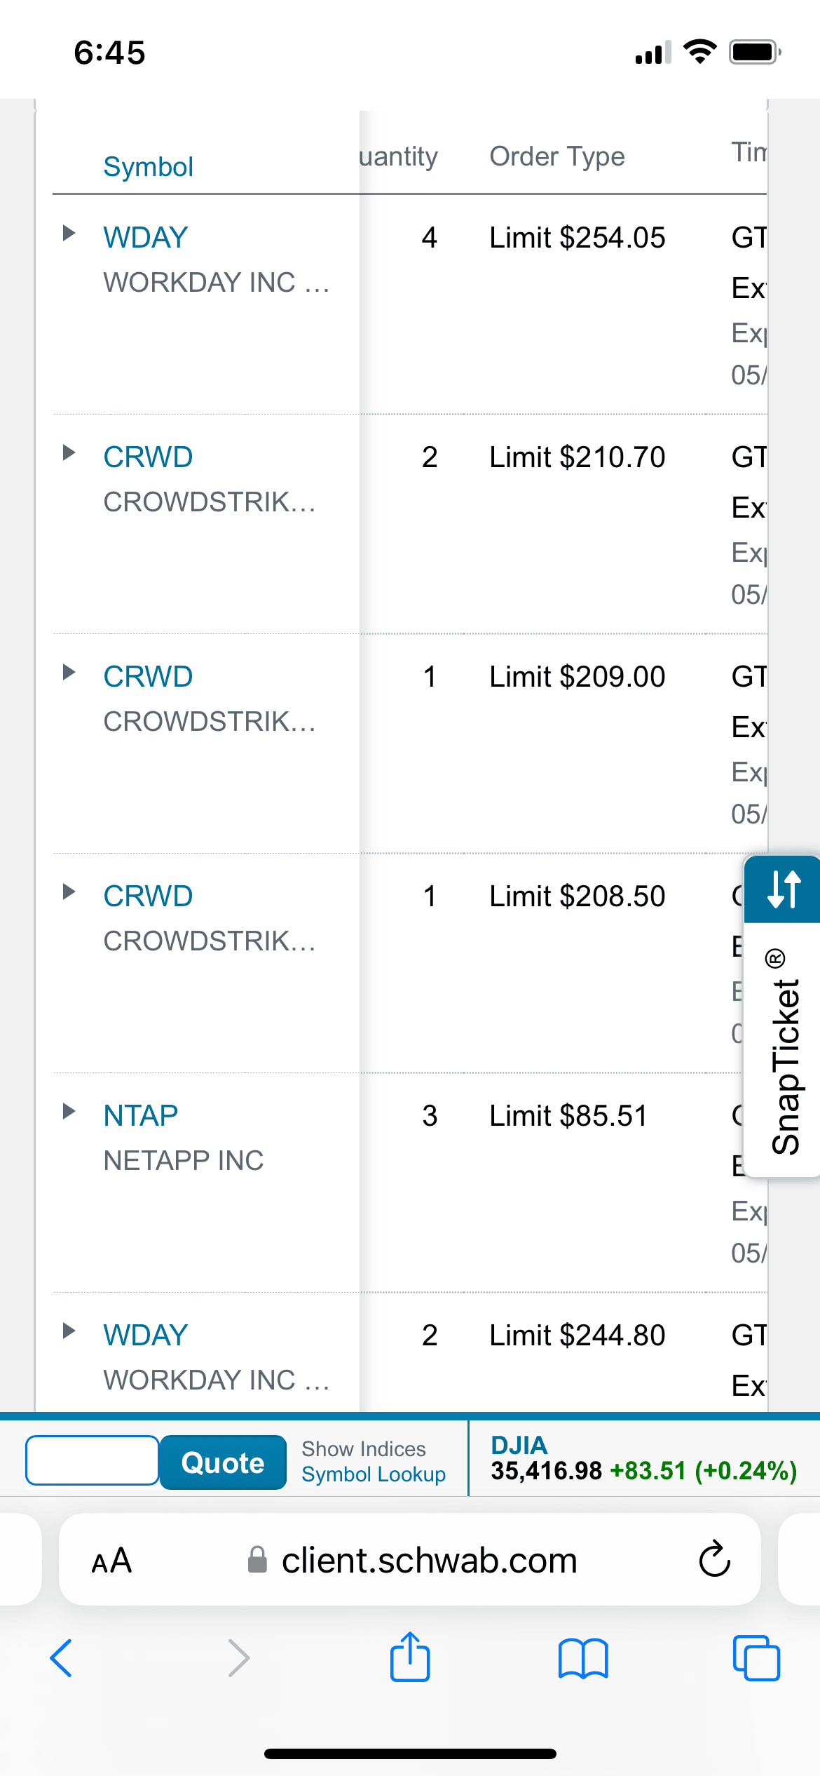Expand the CRWD $209.00 order row
This screenshot has width=820, height=1776.
pyautogui.click(x=69, y=672)
